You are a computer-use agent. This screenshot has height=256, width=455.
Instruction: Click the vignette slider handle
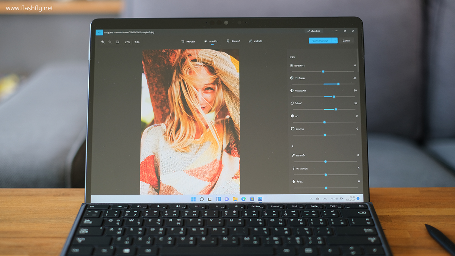(x=325, y=135)
